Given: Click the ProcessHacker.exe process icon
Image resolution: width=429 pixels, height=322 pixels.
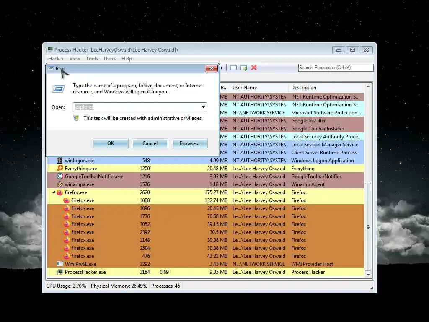Looking at the screenshot, I should (59, 272).
